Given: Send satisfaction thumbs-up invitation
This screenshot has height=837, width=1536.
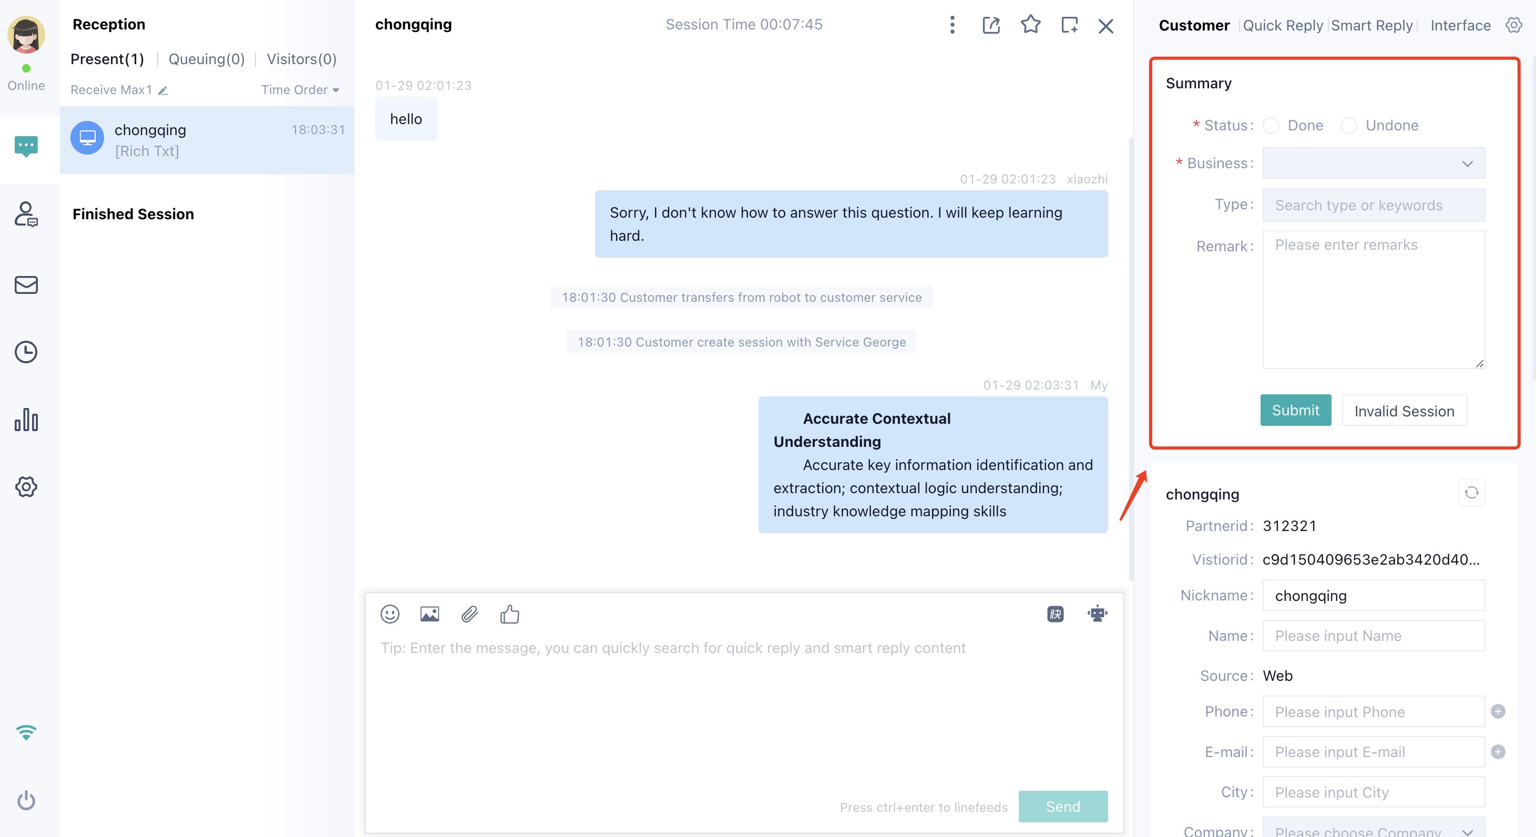Looking at the screenshot, I should pyautogui.click(x=509, y=614).
